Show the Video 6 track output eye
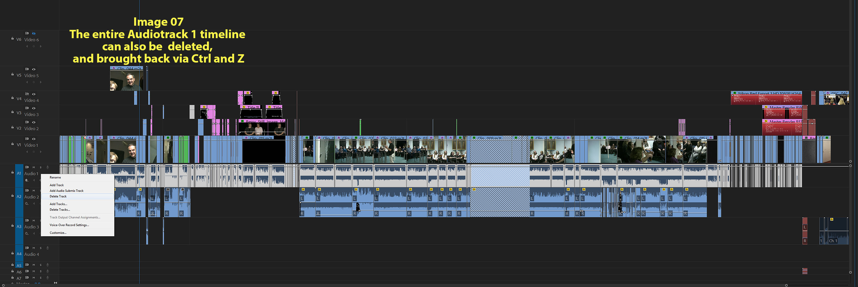Image resolution: width=858 pixels, height=287 pixels. click(34, 33)
